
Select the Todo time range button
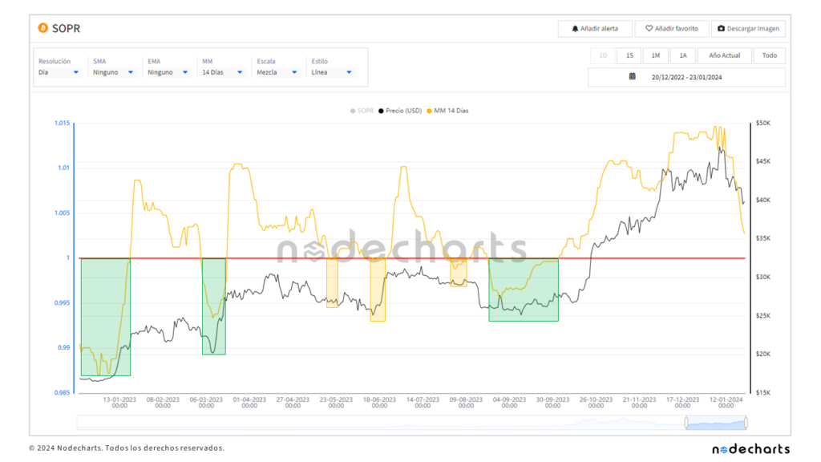click(769, 55)
